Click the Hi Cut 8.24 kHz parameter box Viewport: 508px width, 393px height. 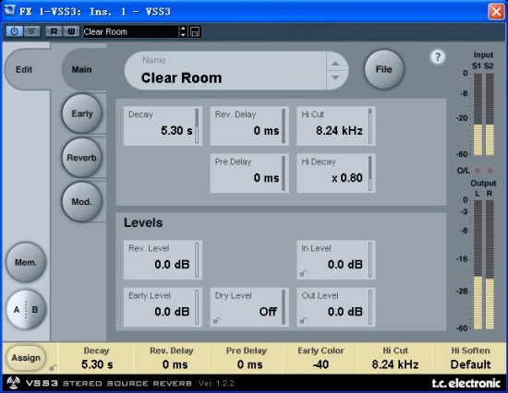tap(336, 126)
